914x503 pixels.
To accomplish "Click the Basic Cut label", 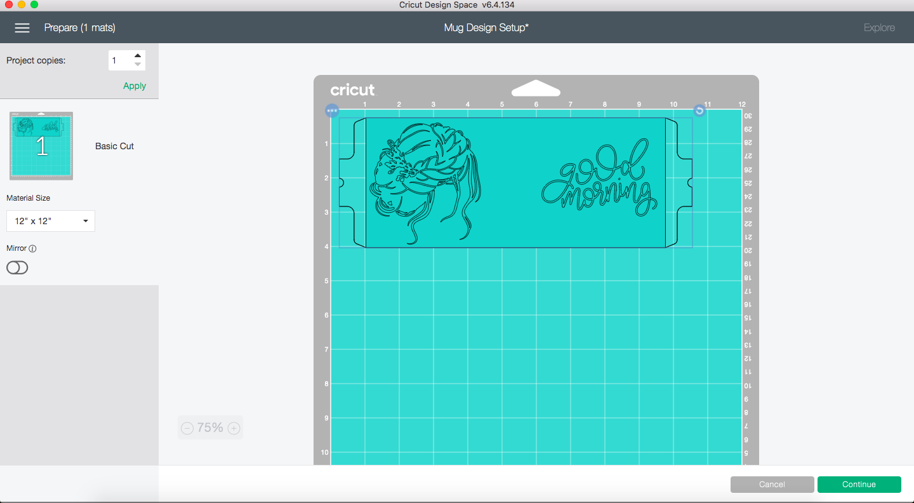I will click(x=115, y=146).
